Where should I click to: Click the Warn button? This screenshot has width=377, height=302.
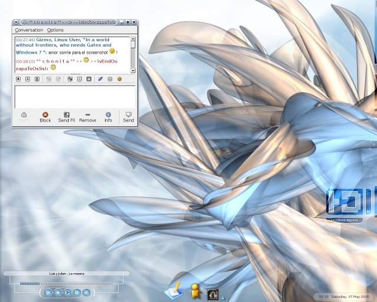click(24, 117)
